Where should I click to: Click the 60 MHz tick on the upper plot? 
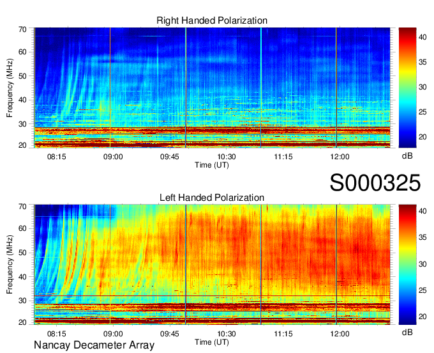tap(22, 52)
